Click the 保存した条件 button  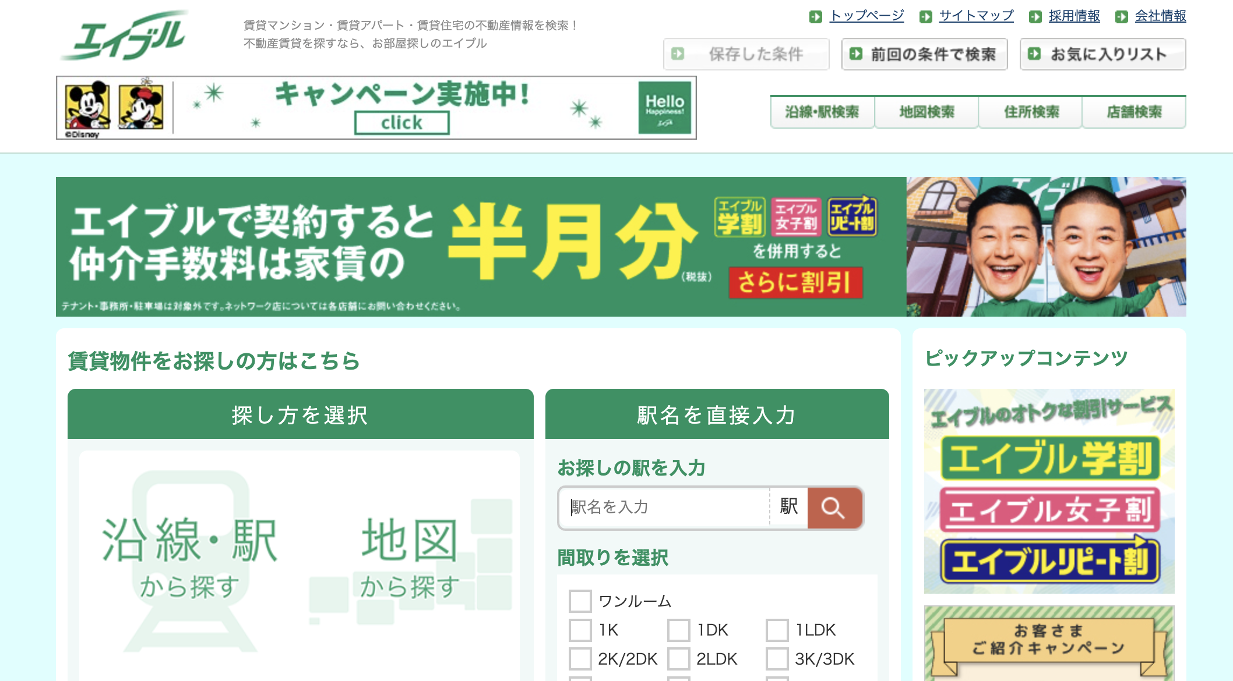746,54
